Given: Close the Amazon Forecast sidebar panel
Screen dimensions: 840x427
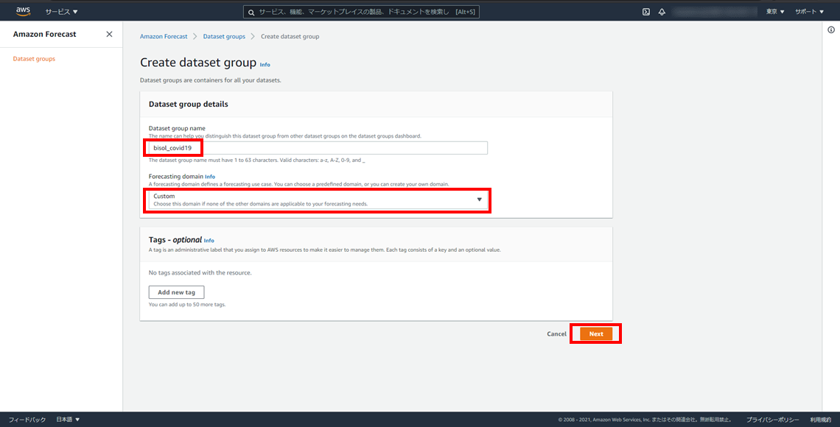Looking at the screenshot, I should (x=109, y=35).
